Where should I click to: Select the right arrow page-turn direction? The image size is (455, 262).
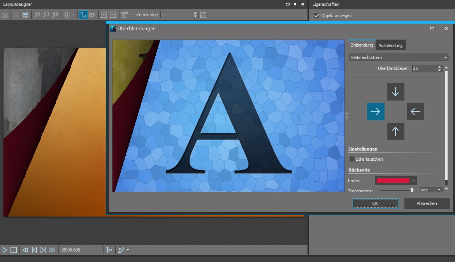click(x=376, y=112)
